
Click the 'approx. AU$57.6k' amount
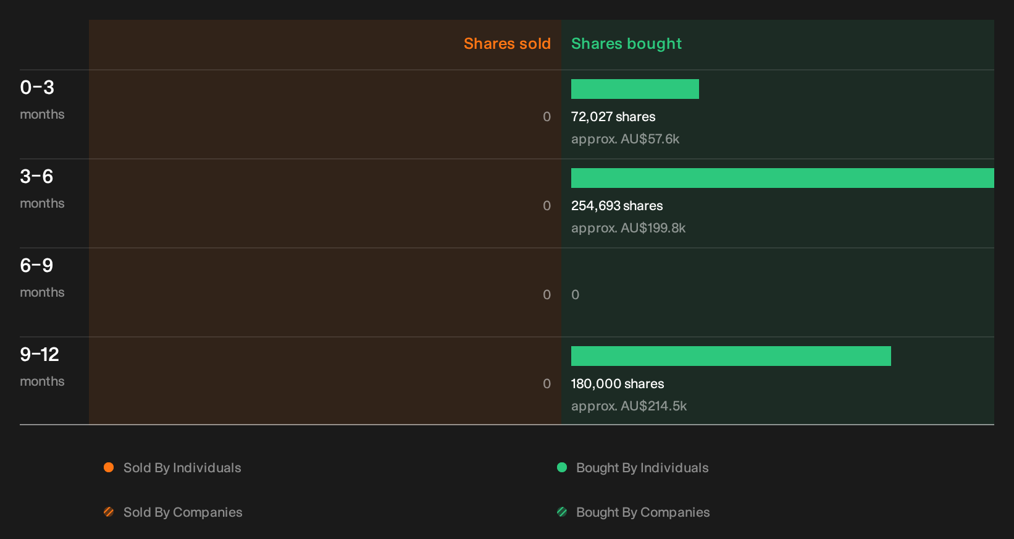(x=625, y=139)
